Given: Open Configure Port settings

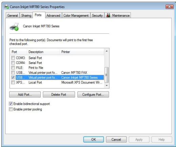Looking at the screenshot, I should [x=93, y=95].
